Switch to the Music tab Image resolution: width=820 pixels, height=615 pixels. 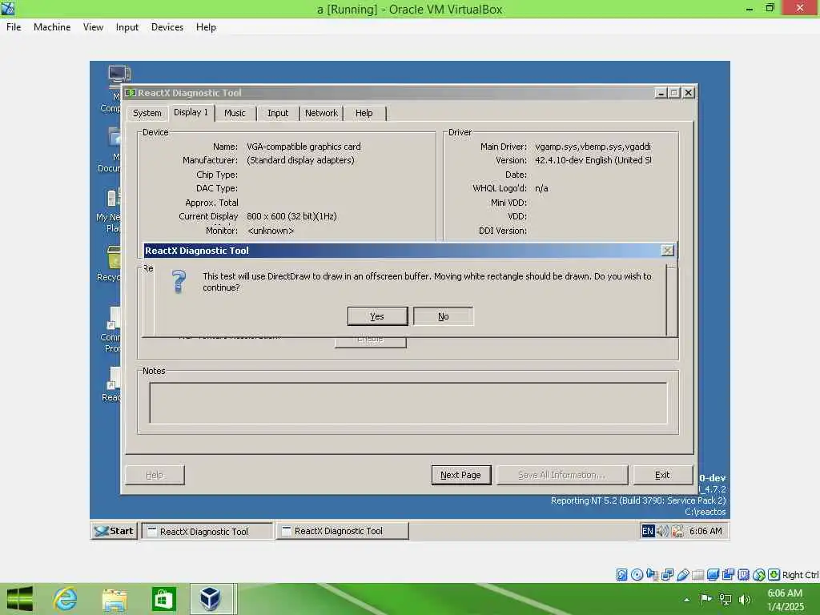pyautogui.click(x=235, y=113)
